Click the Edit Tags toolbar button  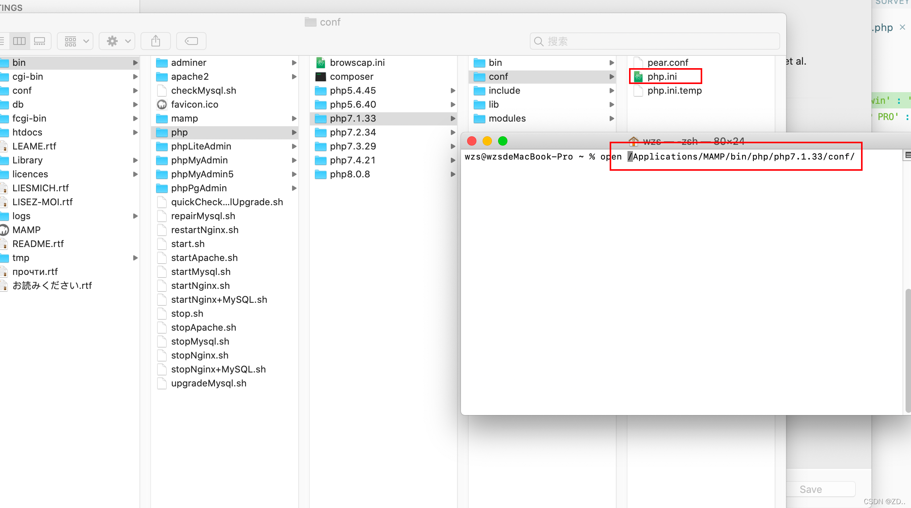[x=191, y=41]
